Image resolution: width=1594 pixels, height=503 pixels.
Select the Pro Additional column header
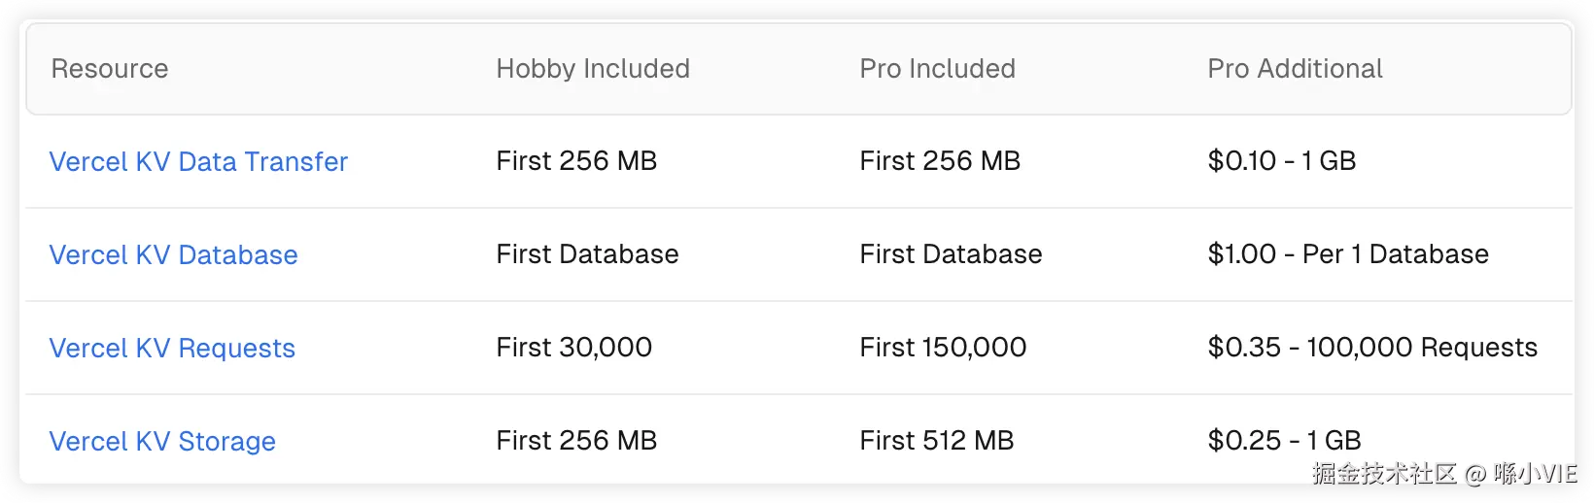click(1295, 69)
